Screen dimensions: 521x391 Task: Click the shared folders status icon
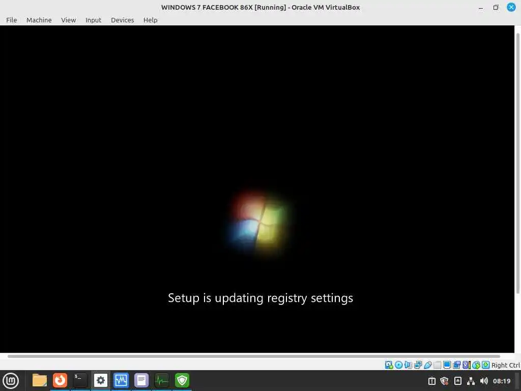click(437, 365)
